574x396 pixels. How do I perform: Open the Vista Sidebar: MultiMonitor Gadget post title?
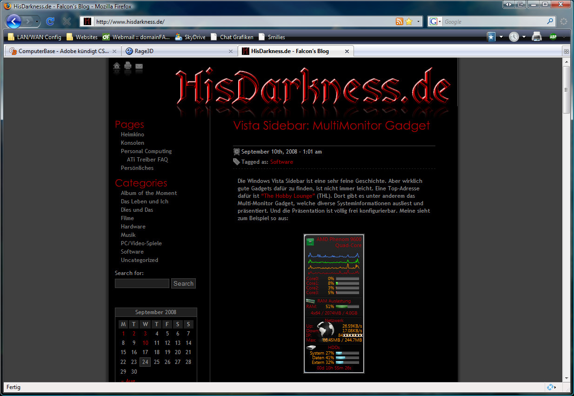point(332,126)
